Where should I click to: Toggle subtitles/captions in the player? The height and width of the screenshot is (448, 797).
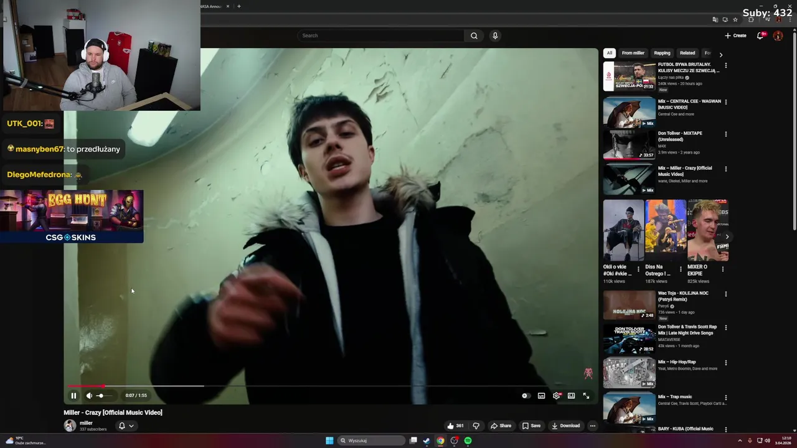pyautogui.click(x=542, y=396)
